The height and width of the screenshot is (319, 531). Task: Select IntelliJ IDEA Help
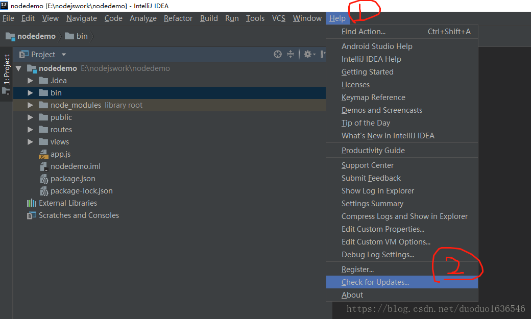[x=402, y=59]
